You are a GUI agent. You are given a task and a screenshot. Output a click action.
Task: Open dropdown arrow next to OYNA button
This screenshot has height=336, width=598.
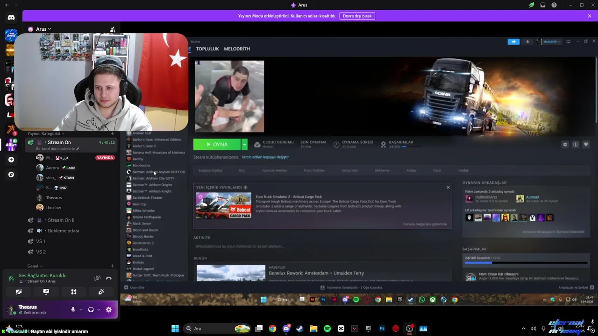coord(244,145)
